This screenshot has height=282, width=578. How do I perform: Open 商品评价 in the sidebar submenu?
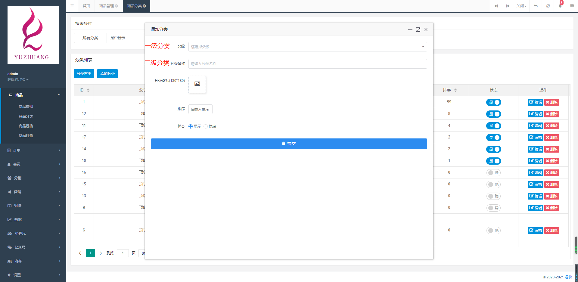click(x=26, y=136)
